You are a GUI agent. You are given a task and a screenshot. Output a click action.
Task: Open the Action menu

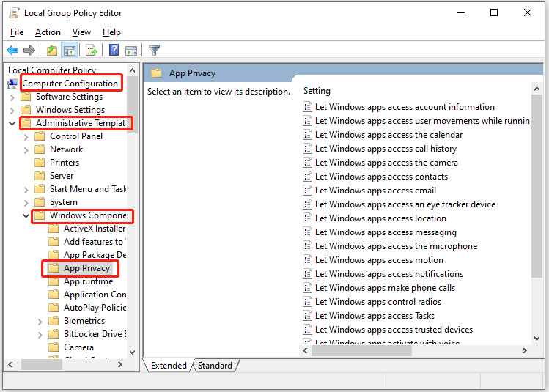tap(48, 32)
